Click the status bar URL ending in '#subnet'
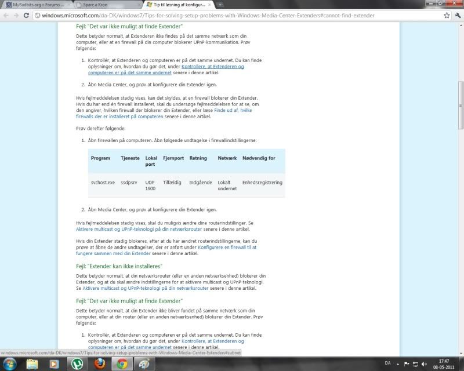Image resolution: width=464 pixels, height=371 pixels. [121, 353]
